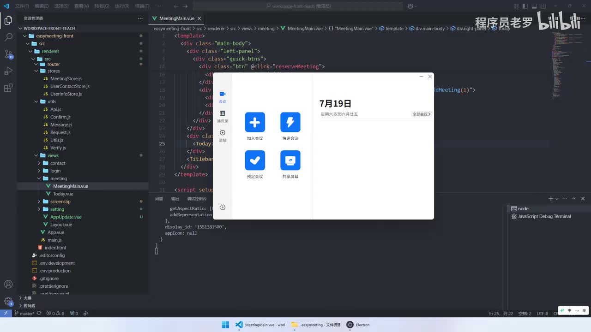Open the Manage gear in activity bar
This screenshot has width=591, height=332.
pyautogui.click(x=8, y=302)
